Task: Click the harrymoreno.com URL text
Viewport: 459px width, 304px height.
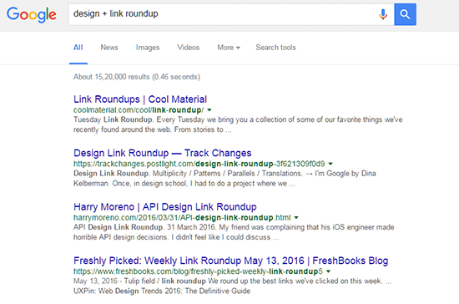Action: [182, 218]
